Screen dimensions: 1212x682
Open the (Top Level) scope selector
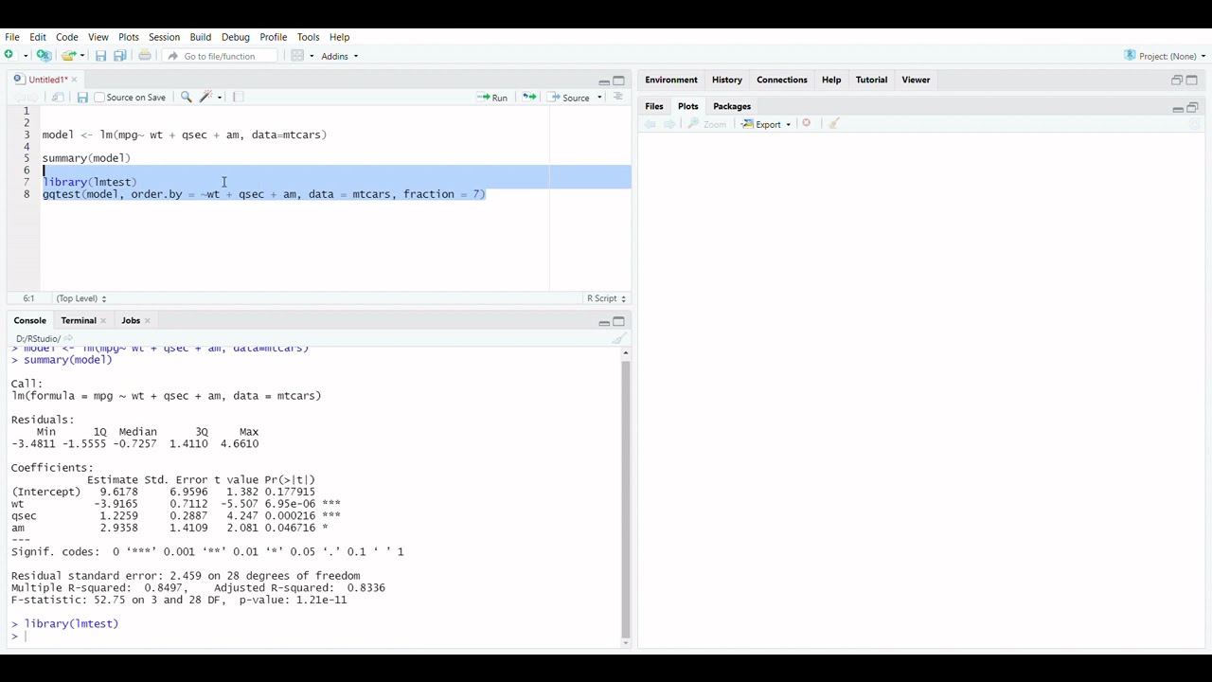point(81,298)
